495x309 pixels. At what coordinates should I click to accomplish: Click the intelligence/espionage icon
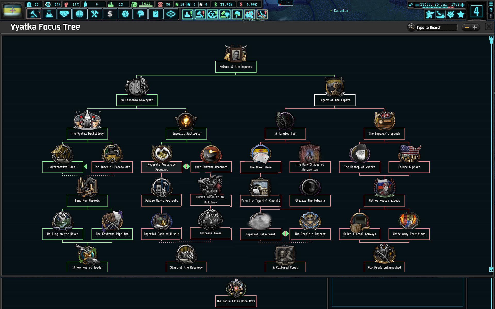point(171,14)
